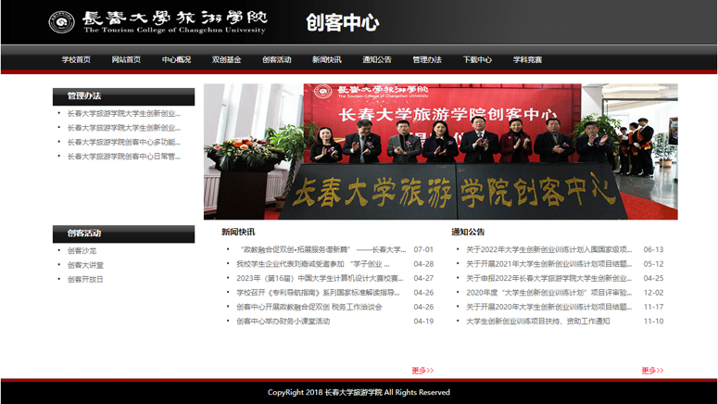The image size is (718, 404).
Task: Open 创客活动 in the top navigation
Action: pyautogui.click(x=277, y=59)
